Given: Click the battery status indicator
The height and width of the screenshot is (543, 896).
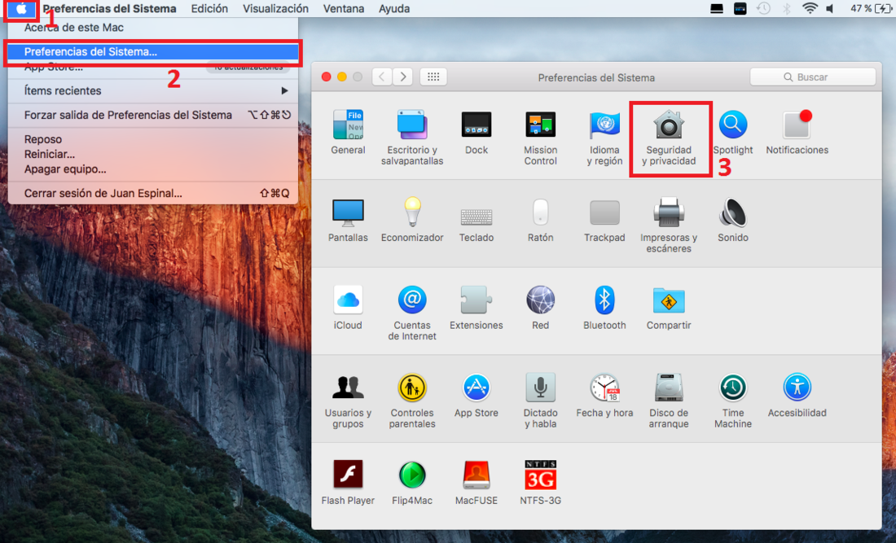Looking at the screenshot, I should tap(870, 9).
